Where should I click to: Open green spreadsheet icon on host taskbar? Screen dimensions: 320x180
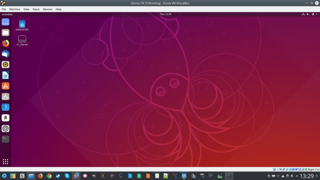(x=139, y=176)
